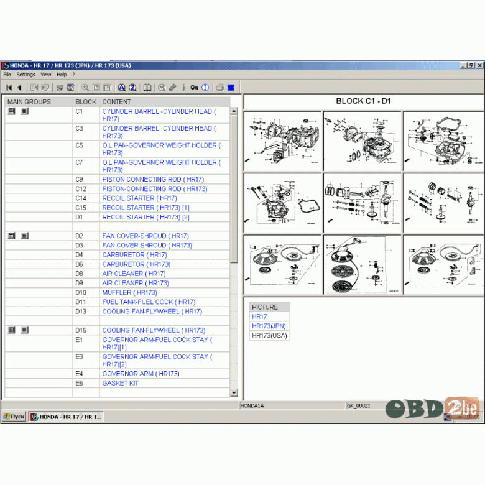The width and height of the screenshot is (485, 485).
Task: Open the checklist order form icon
Action: pos(71,88)
